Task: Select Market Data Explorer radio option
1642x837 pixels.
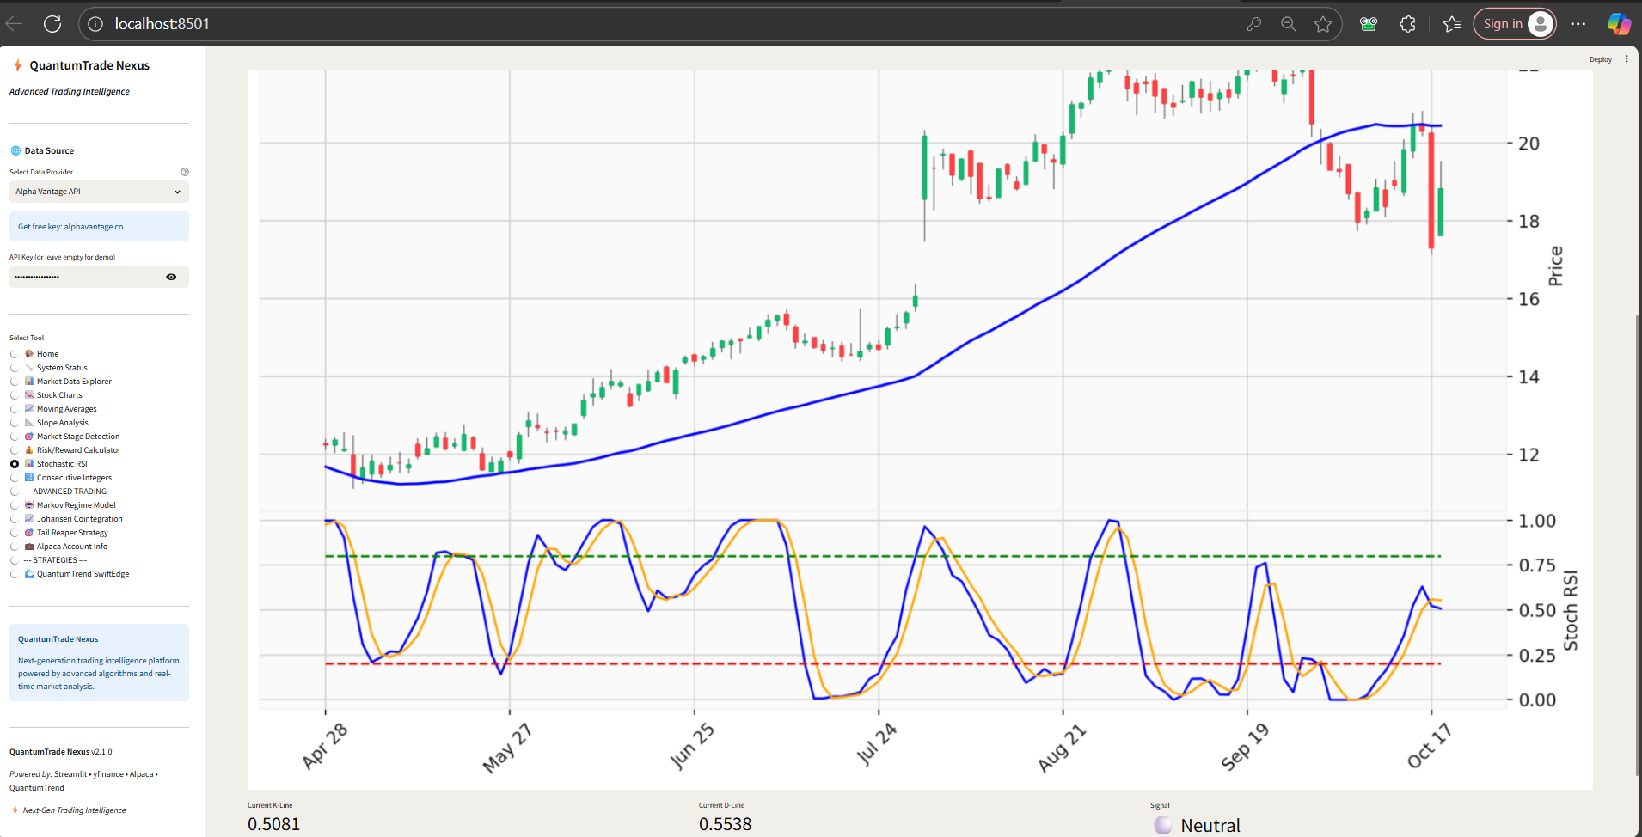Action: click(x=15, y=382)
